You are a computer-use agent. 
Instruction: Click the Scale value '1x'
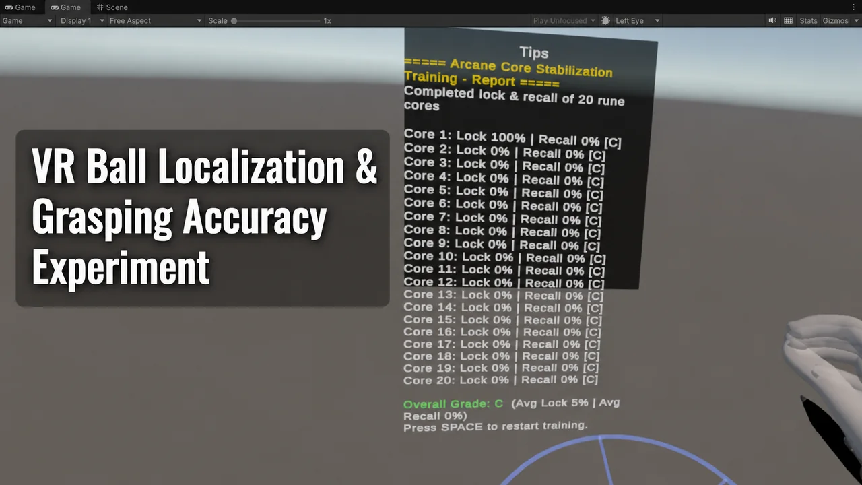pos(327,21)
